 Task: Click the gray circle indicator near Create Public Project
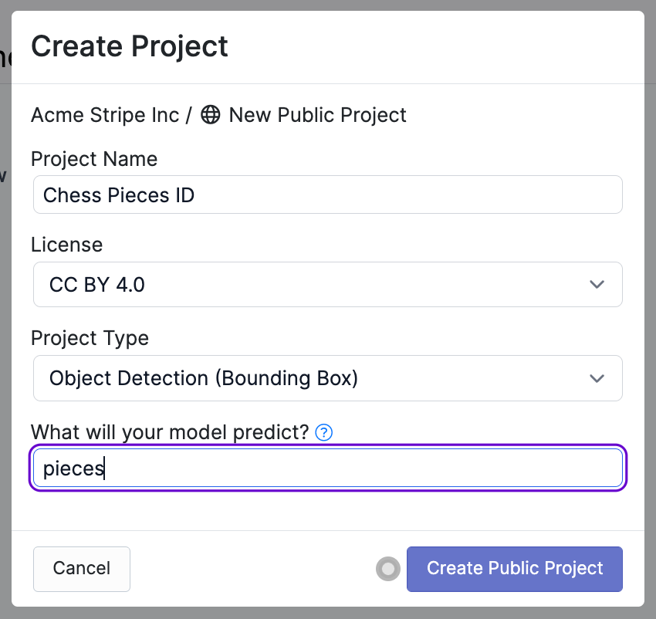[387, 568]
